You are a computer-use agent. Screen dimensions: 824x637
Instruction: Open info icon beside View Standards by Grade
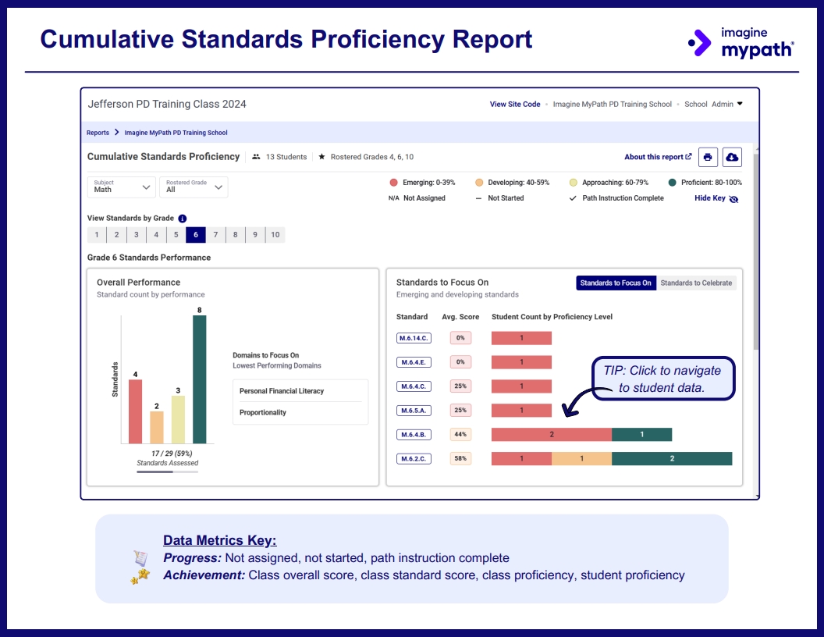click(183, 219)
